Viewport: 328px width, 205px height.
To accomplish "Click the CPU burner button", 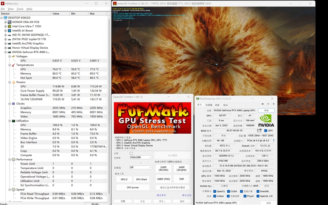I will pos(132,187).
